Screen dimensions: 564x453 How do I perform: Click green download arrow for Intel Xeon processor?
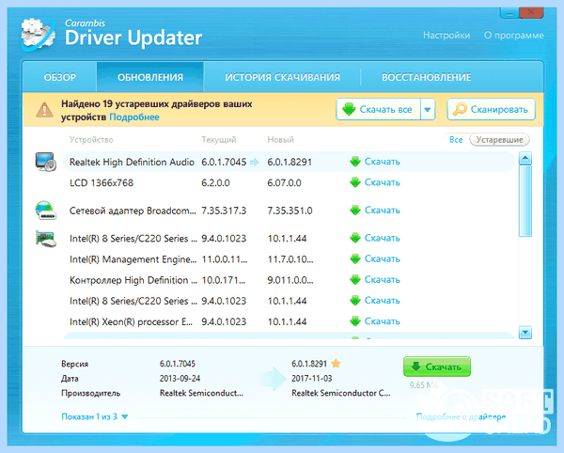(x=355, y=321)
